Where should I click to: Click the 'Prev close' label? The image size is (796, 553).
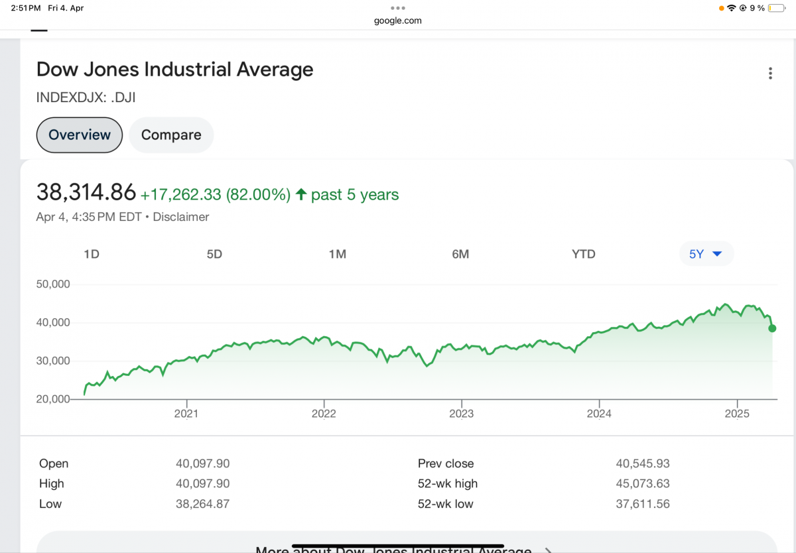coord(446,463)
